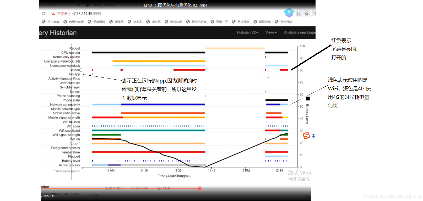423x201 pixels.
Task: Open the 玩手机游戏 bookmark
Action: pos(196,22)
